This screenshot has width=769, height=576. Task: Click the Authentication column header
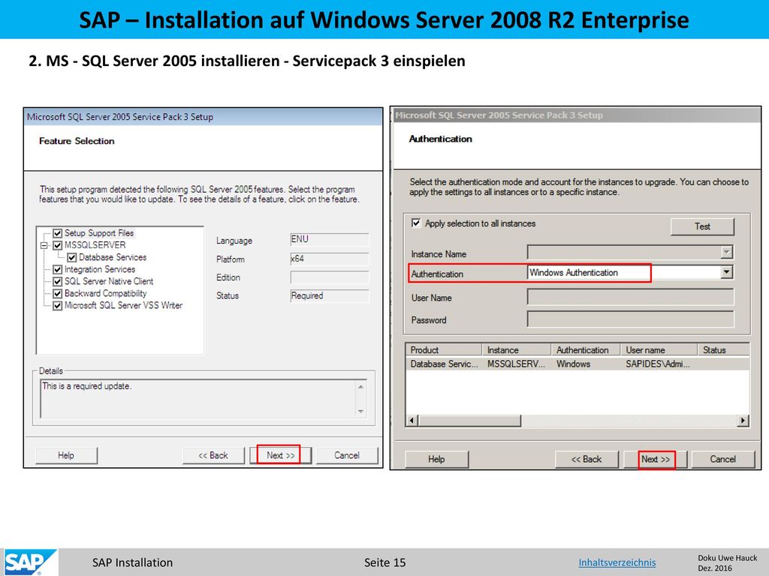pos(586,349)
